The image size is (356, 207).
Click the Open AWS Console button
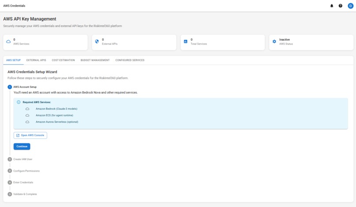click(x=30, y=135)
